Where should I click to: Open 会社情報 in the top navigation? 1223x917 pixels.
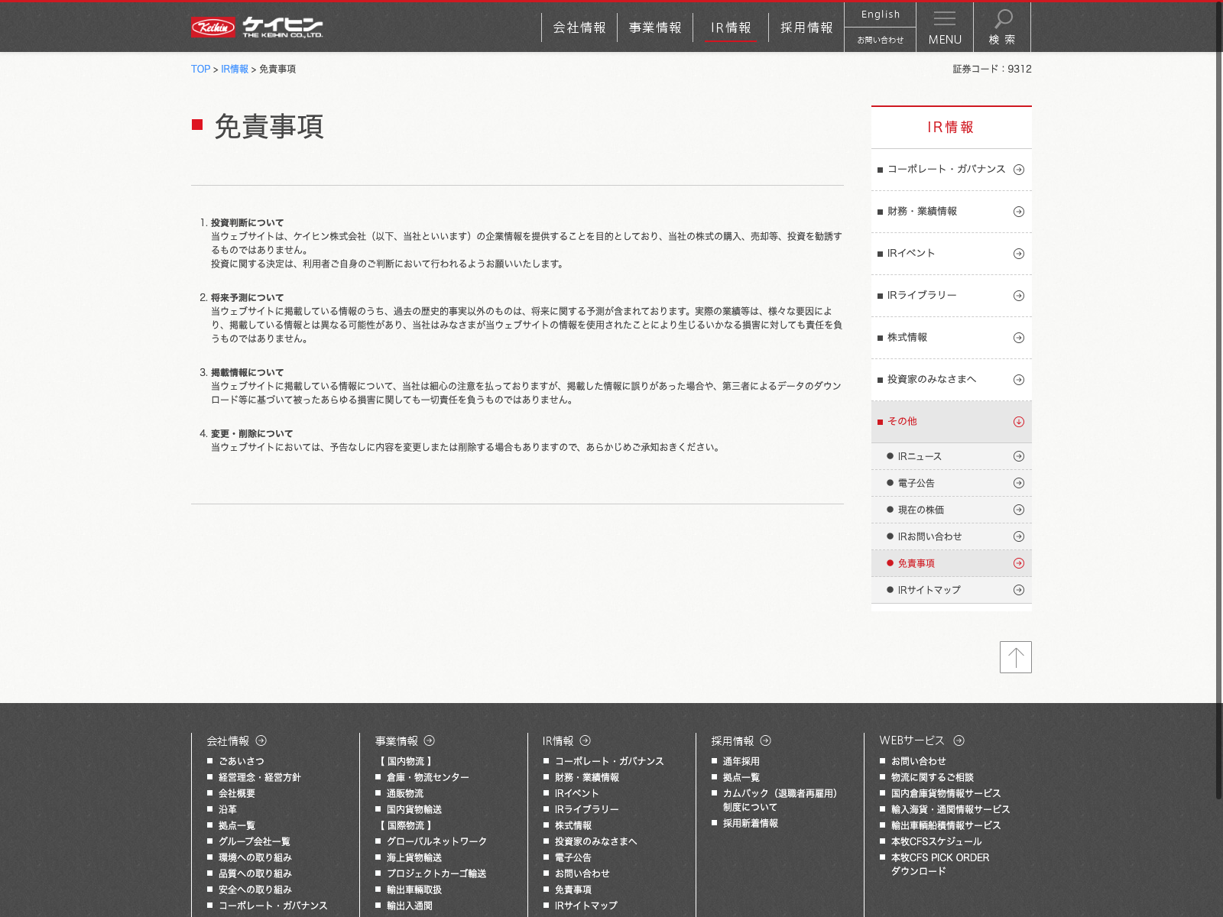pos(579,28)
